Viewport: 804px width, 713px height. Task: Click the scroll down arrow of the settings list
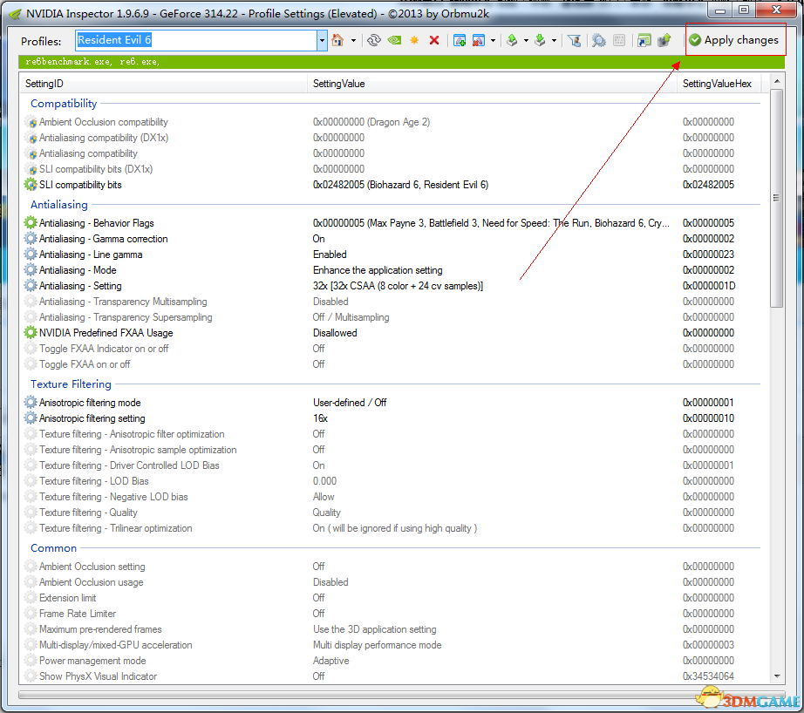[x=777, y=676]
